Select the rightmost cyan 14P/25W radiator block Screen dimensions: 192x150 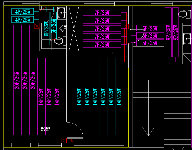click(x=119, y=96)
